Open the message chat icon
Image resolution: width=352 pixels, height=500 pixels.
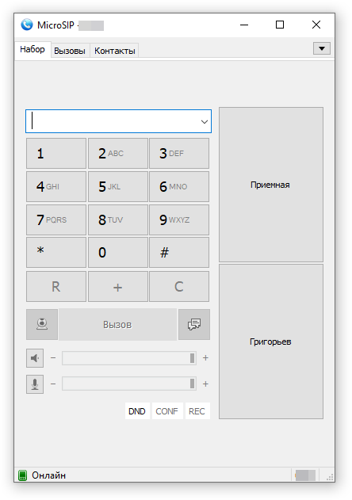(194, 324)
